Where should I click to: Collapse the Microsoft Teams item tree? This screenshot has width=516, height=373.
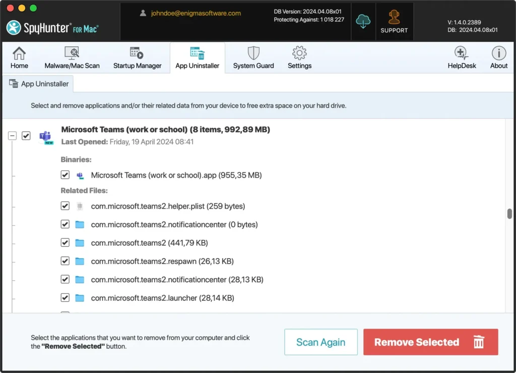pyautogui.click(x=12, y=136)
